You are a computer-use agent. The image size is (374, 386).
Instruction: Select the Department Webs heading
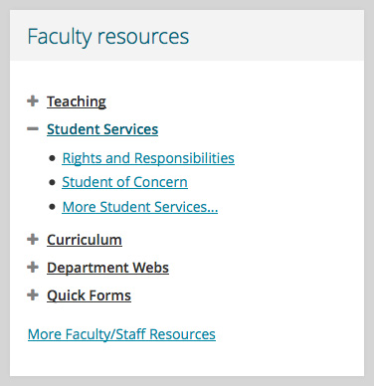point(107,268)
